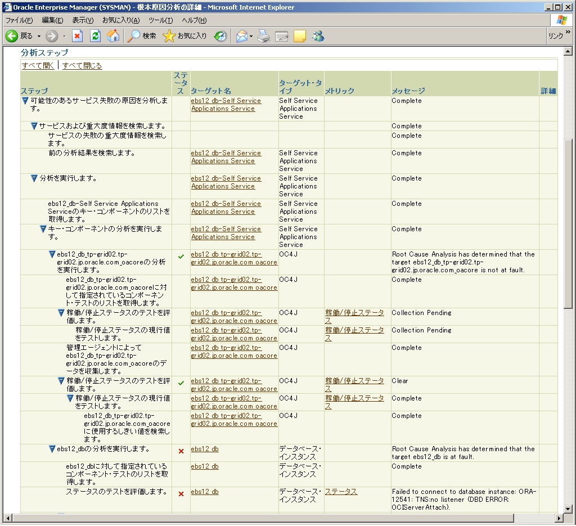
Task: Open the yellow note Discuss icon
Action: coord(300,36)
